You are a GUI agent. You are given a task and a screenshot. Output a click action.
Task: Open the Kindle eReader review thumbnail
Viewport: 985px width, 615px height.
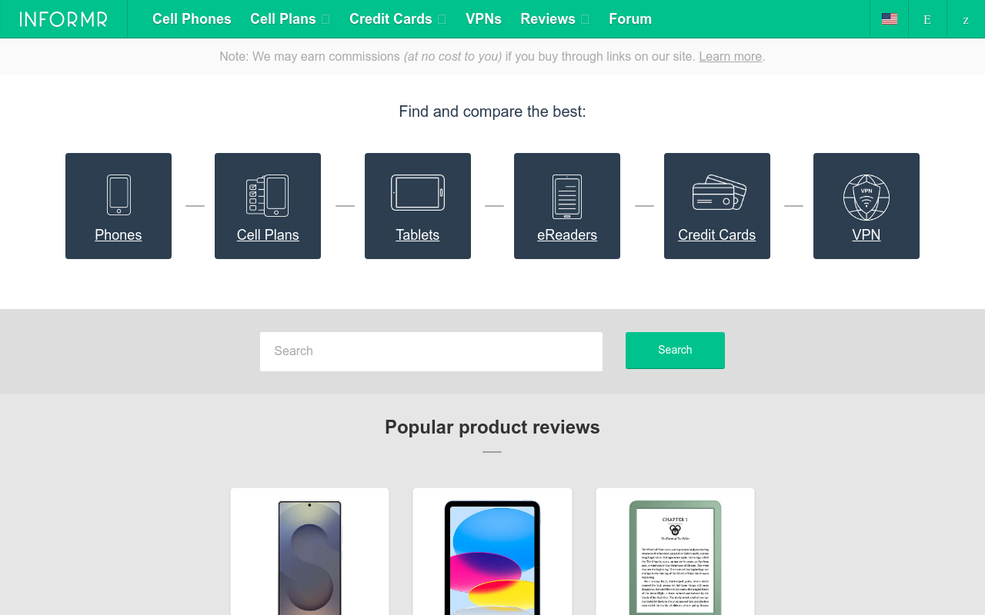(x=675, y=557)
